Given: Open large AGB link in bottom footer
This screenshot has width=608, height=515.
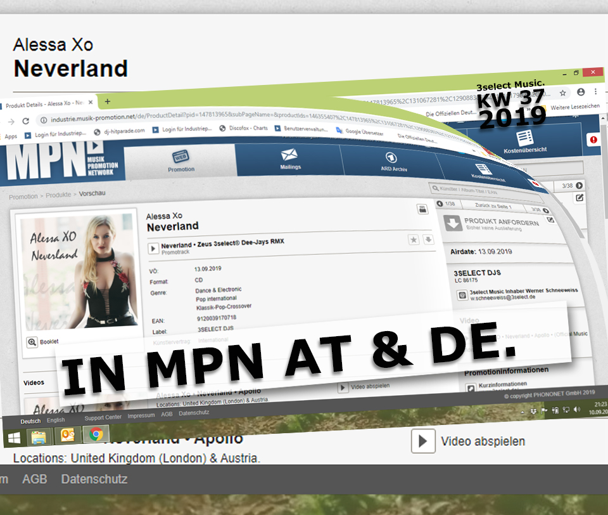Looking at the screenshot, I should click(x=34, y=479).
